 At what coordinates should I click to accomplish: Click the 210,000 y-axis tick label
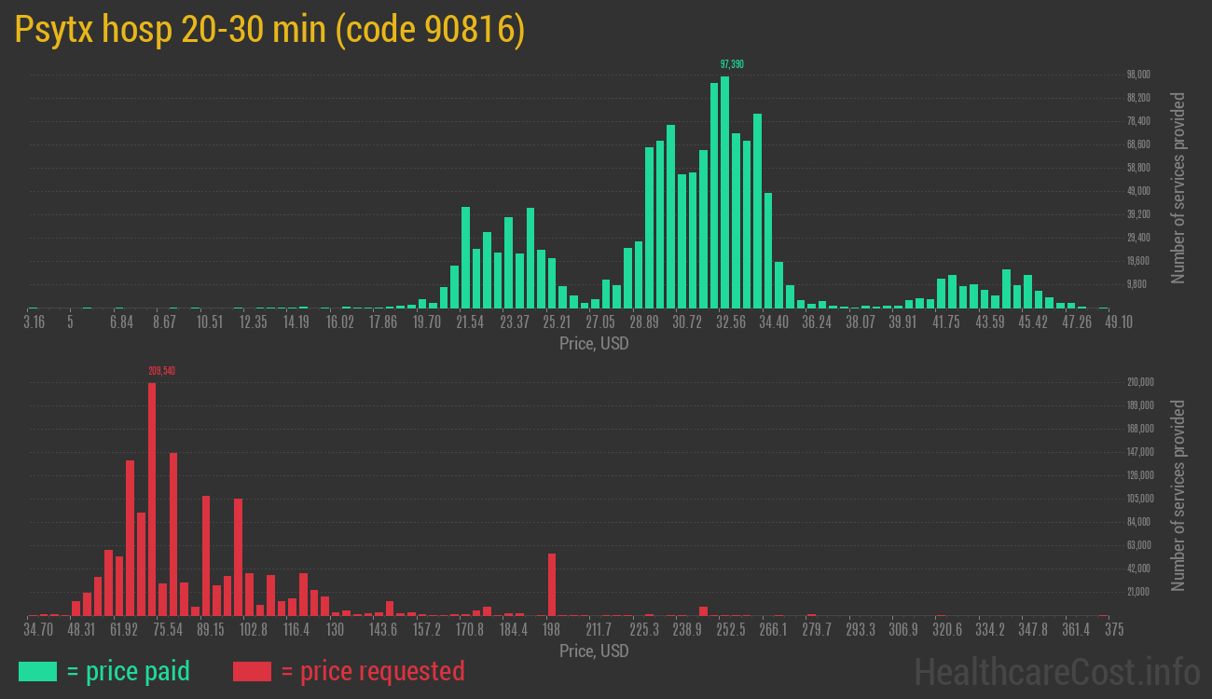tap(1140, 382)
